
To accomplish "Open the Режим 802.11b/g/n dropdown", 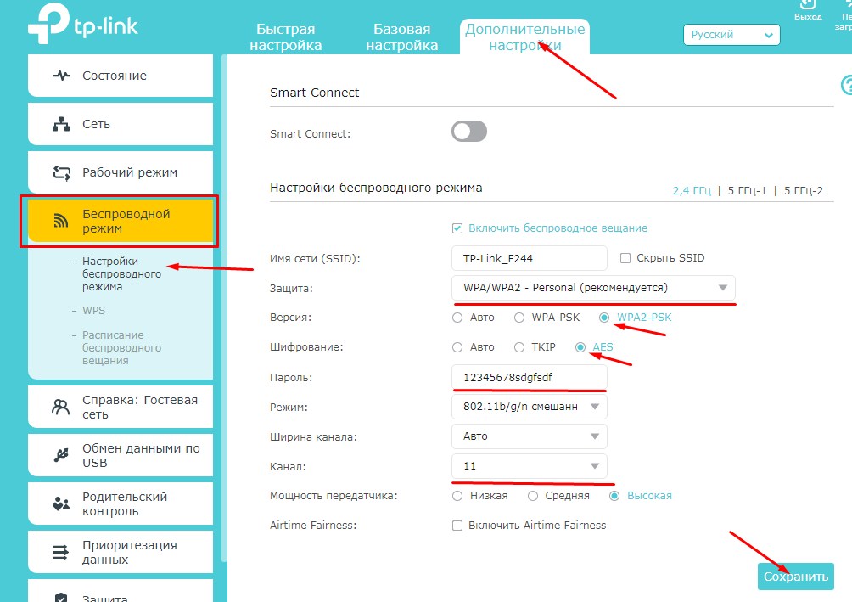I will click(x=530, y=407).
